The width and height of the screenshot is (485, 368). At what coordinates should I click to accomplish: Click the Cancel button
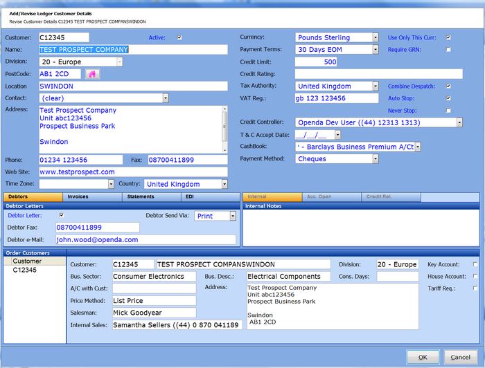[x=460, y=357]
